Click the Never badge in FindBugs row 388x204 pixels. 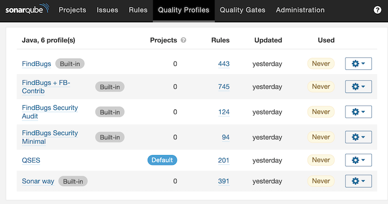(321, 63)
